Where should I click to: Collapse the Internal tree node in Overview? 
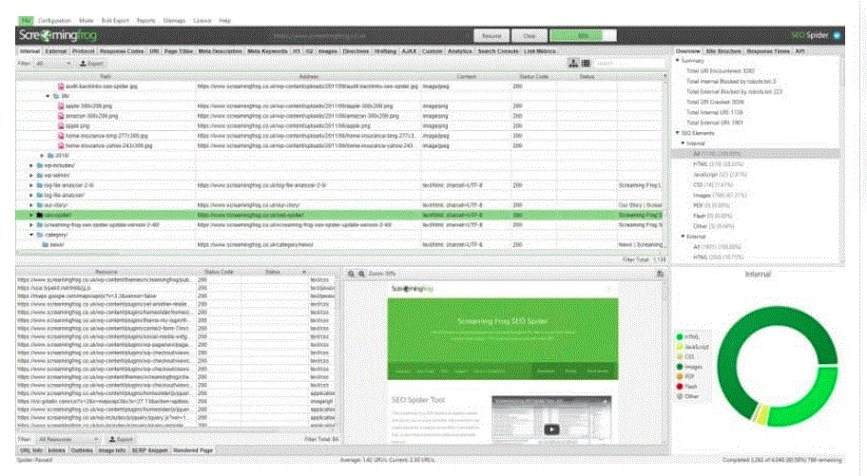tap(683, 143)
